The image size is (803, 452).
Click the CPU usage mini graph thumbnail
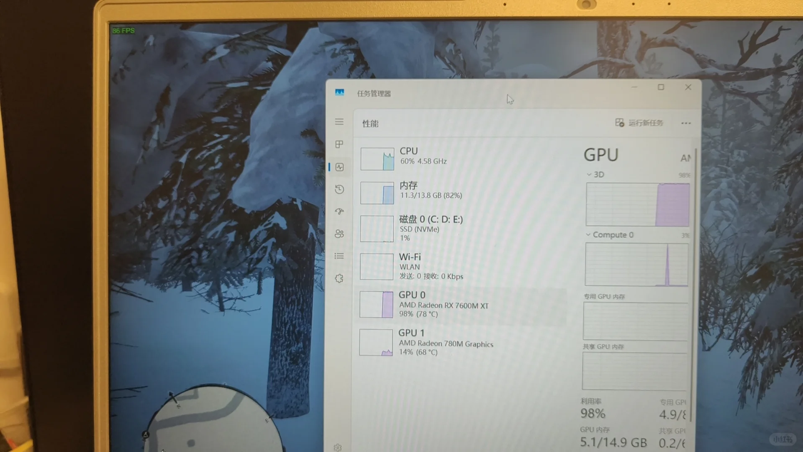pyautogui.click(x=377, y=159)
